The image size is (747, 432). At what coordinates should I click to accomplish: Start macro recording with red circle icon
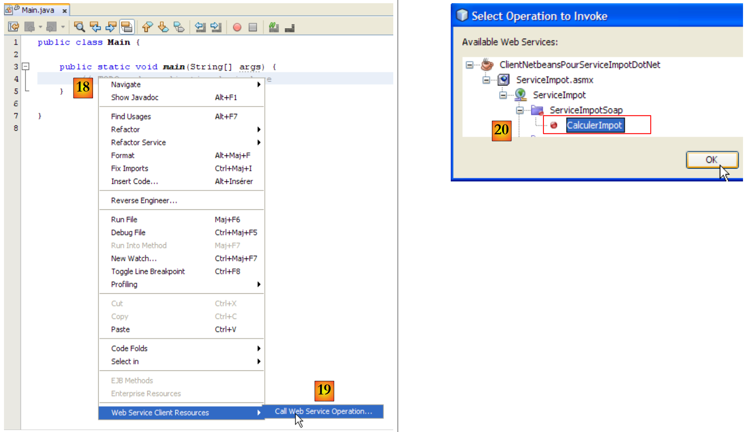coord(237,27)
